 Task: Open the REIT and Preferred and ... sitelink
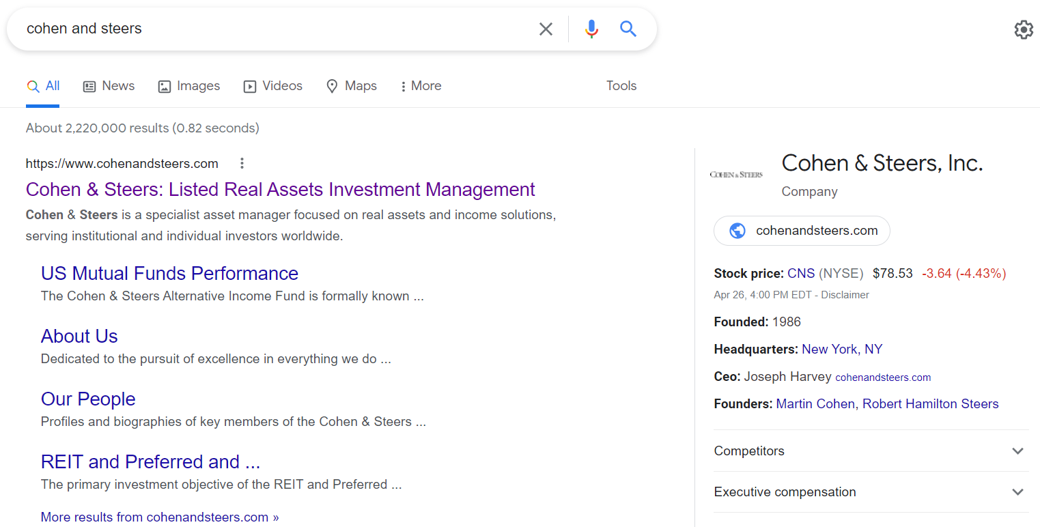point(151,461)
